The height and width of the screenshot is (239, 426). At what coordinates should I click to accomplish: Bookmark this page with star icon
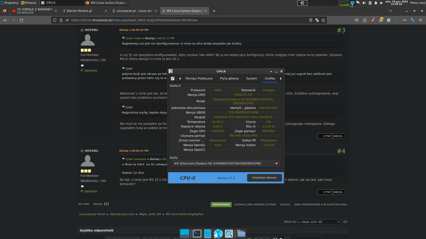[x=323, y=20]
